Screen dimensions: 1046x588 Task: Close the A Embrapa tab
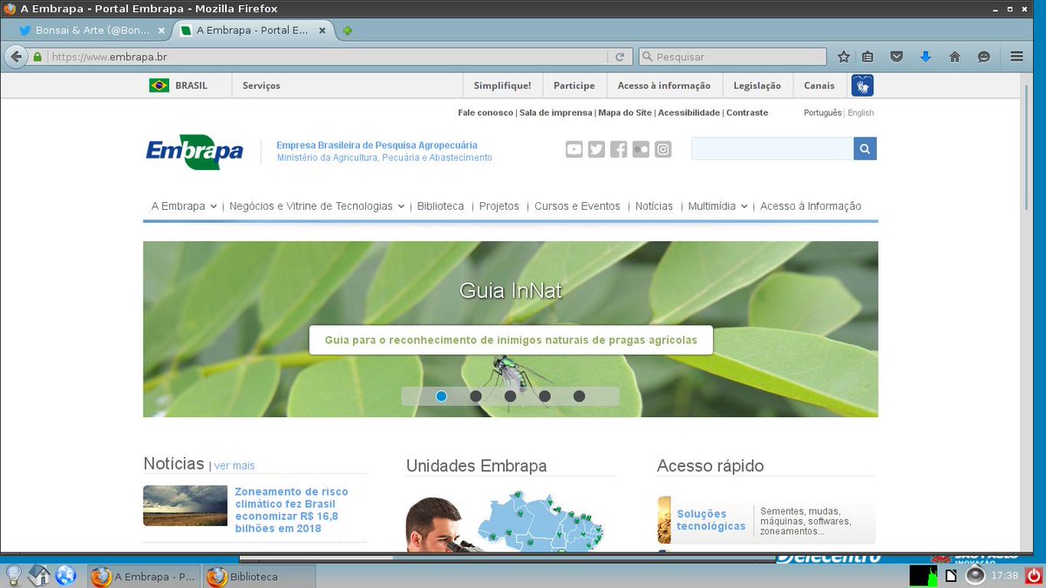click(323, 30)
